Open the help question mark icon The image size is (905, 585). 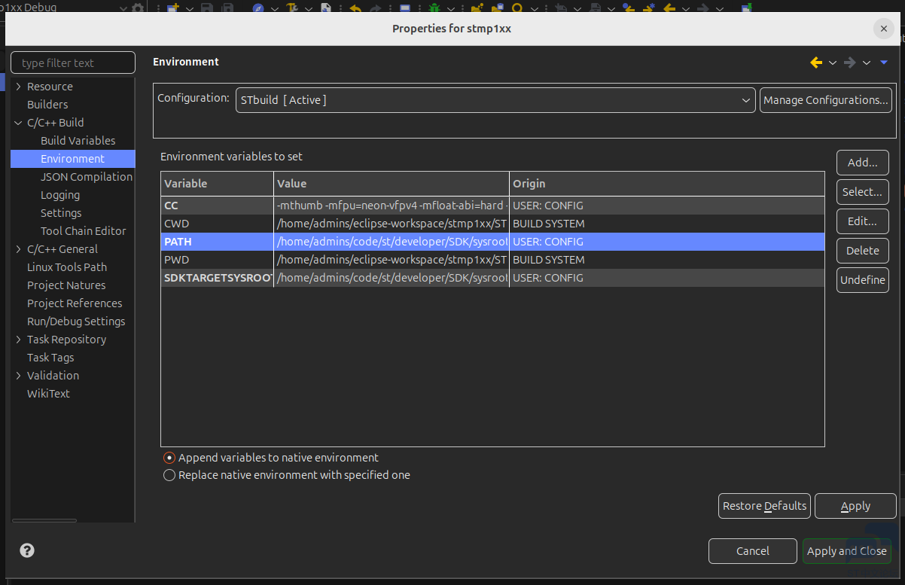click(x=27, y=550)
